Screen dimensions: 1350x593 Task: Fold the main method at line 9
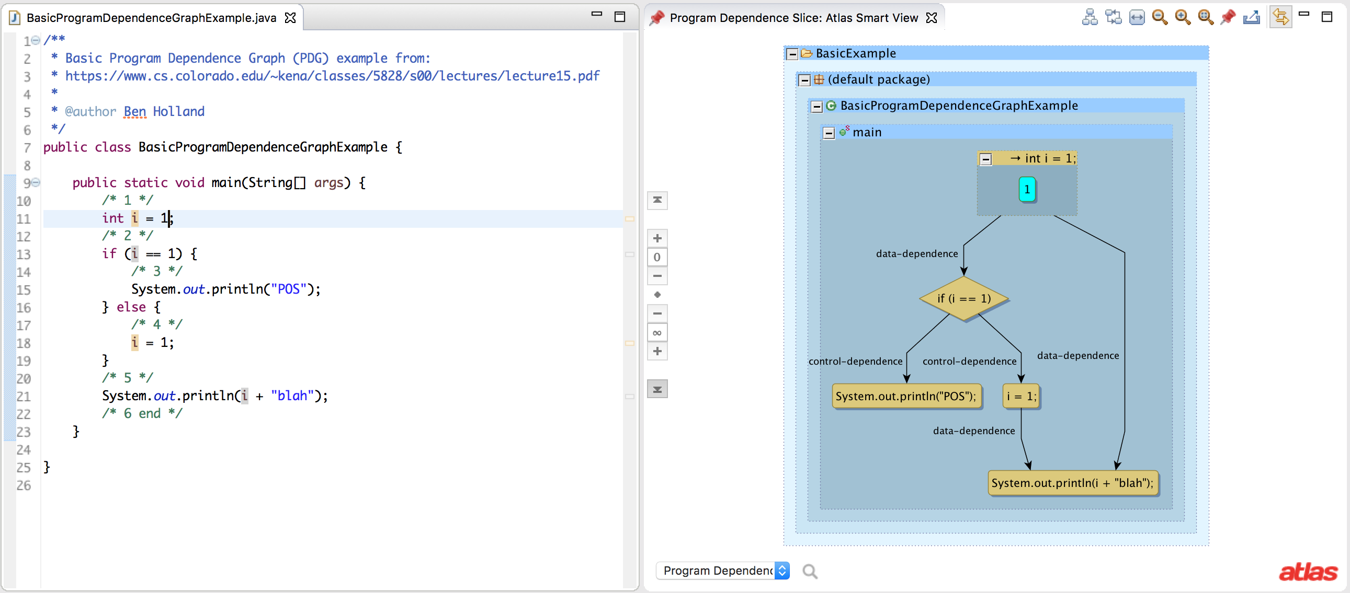click(x=36, y=183)
